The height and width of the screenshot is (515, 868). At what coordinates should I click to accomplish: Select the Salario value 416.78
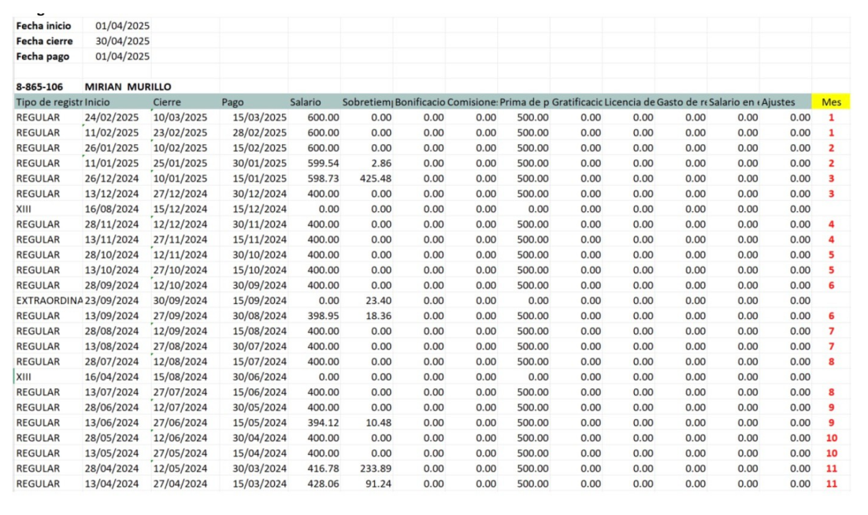point(323,469)
